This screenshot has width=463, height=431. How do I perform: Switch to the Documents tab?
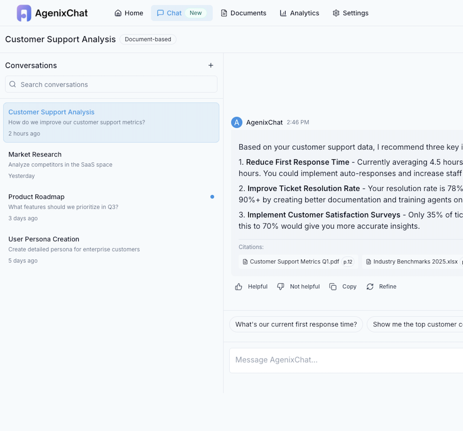[x=243, y=13]
